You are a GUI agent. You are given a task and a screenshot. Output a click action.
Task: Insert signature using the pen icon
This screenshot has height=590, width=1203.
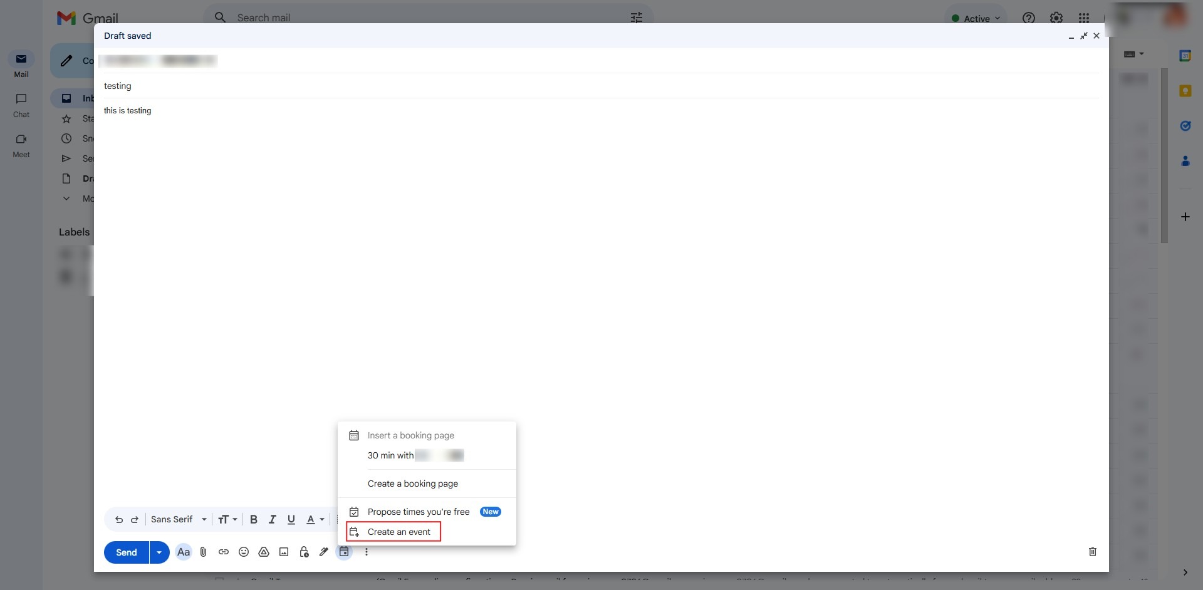324,552
